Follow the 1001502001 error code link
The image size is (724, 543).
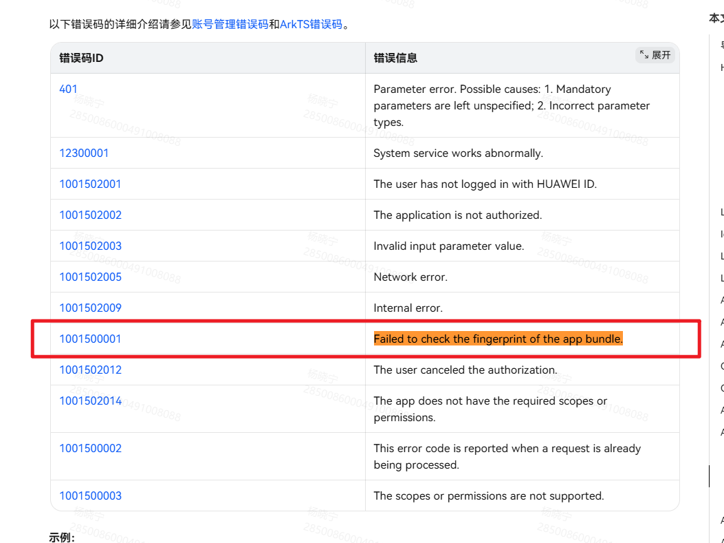click(90, 184)
